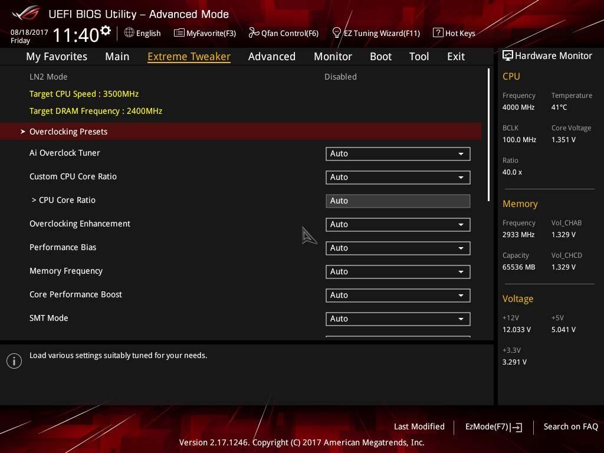Expand the Overclocking Presets submenu
604x453 pixels.
[241, 132]
